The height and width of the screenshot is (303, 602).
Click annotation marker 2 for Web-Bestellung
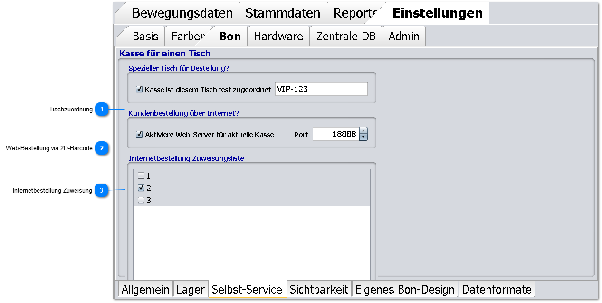(x=101, y=148)
